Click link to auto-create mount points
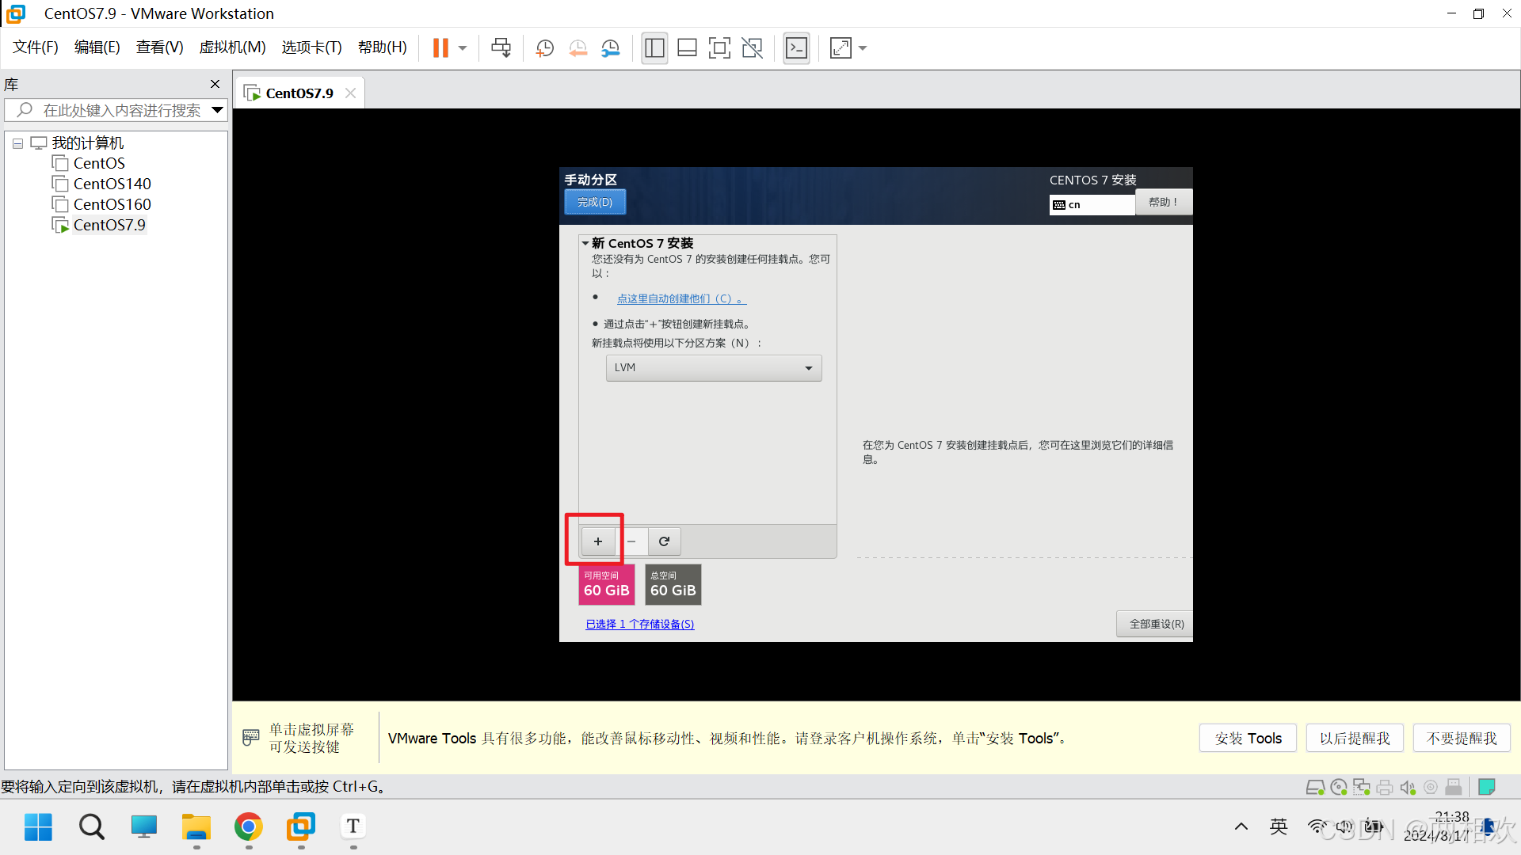 pos(680,298)
